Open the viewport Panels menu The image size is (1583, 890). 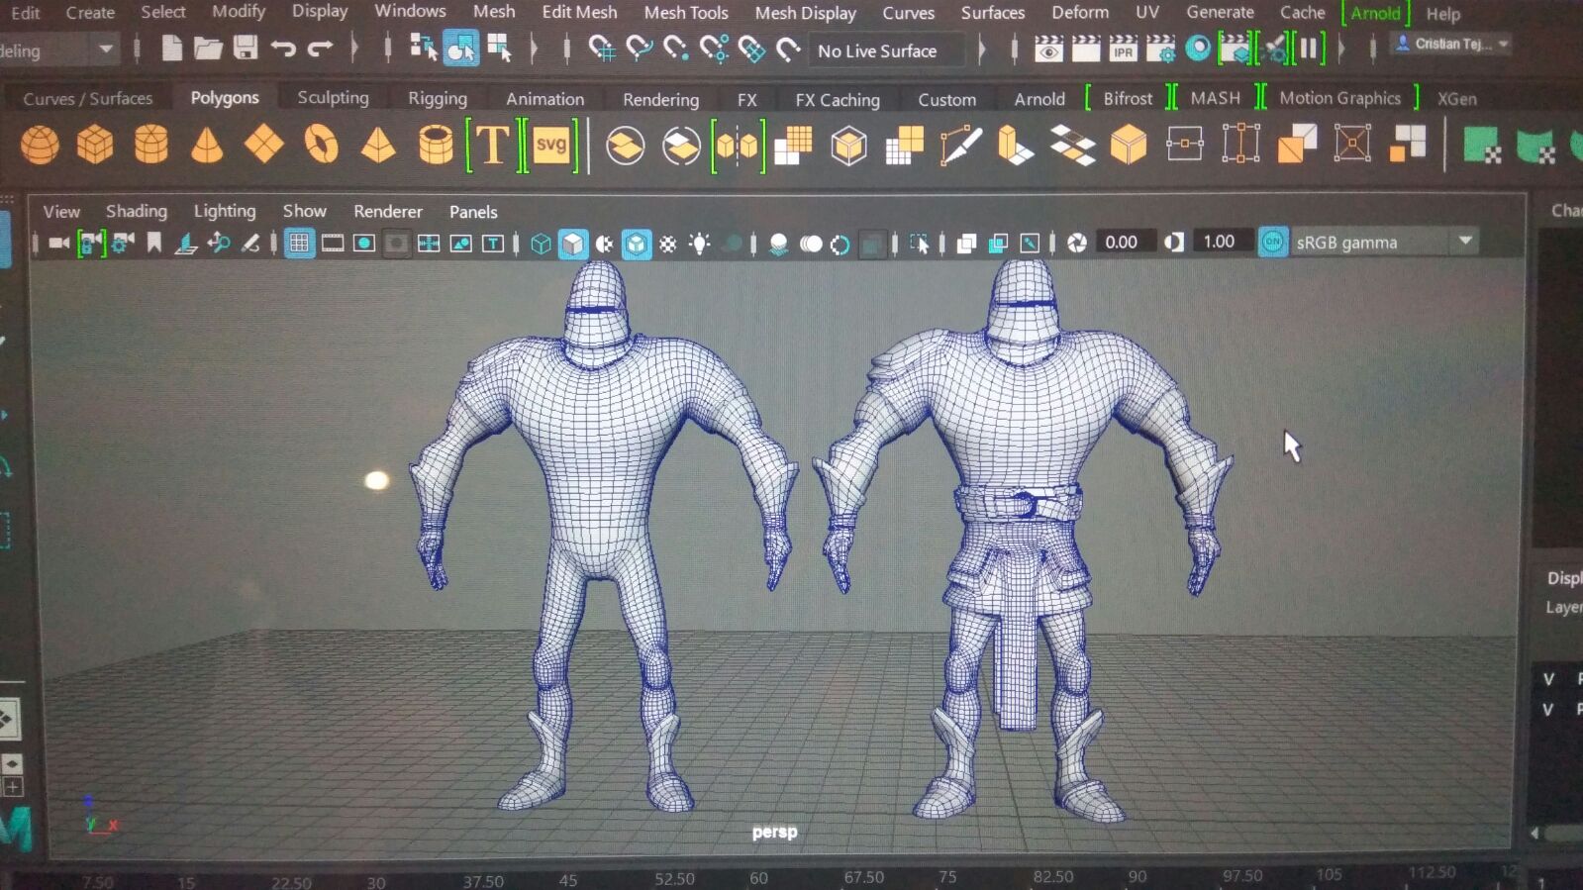pos(473,212)
